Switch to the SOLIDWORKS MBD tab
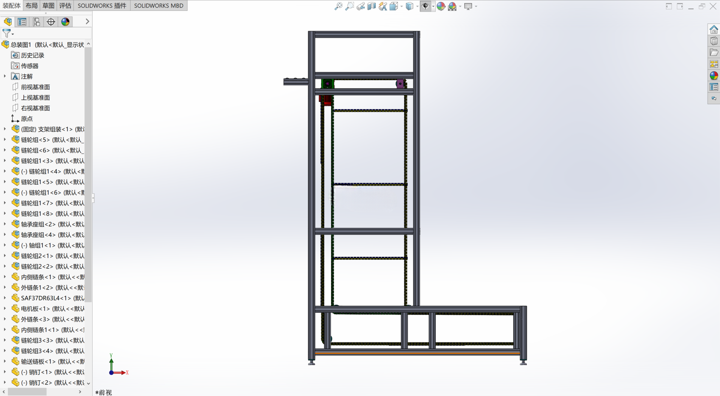Screen dimensions: 720x396 159,6
